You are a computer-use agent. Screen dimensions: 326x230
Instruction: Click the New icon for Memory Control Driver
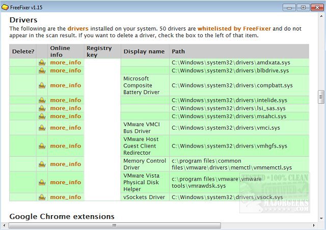click(x=42, y=164)
